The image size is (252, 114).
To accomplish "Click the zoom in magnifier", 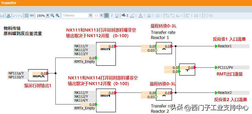I will coord(58,16).
